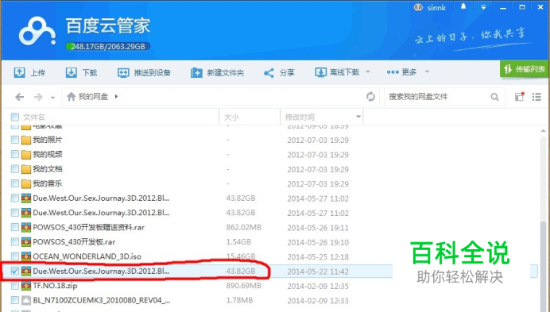Click the 我的音乐 folder icon
This screenshot has height=312, width=550.
tap(26, 183)
